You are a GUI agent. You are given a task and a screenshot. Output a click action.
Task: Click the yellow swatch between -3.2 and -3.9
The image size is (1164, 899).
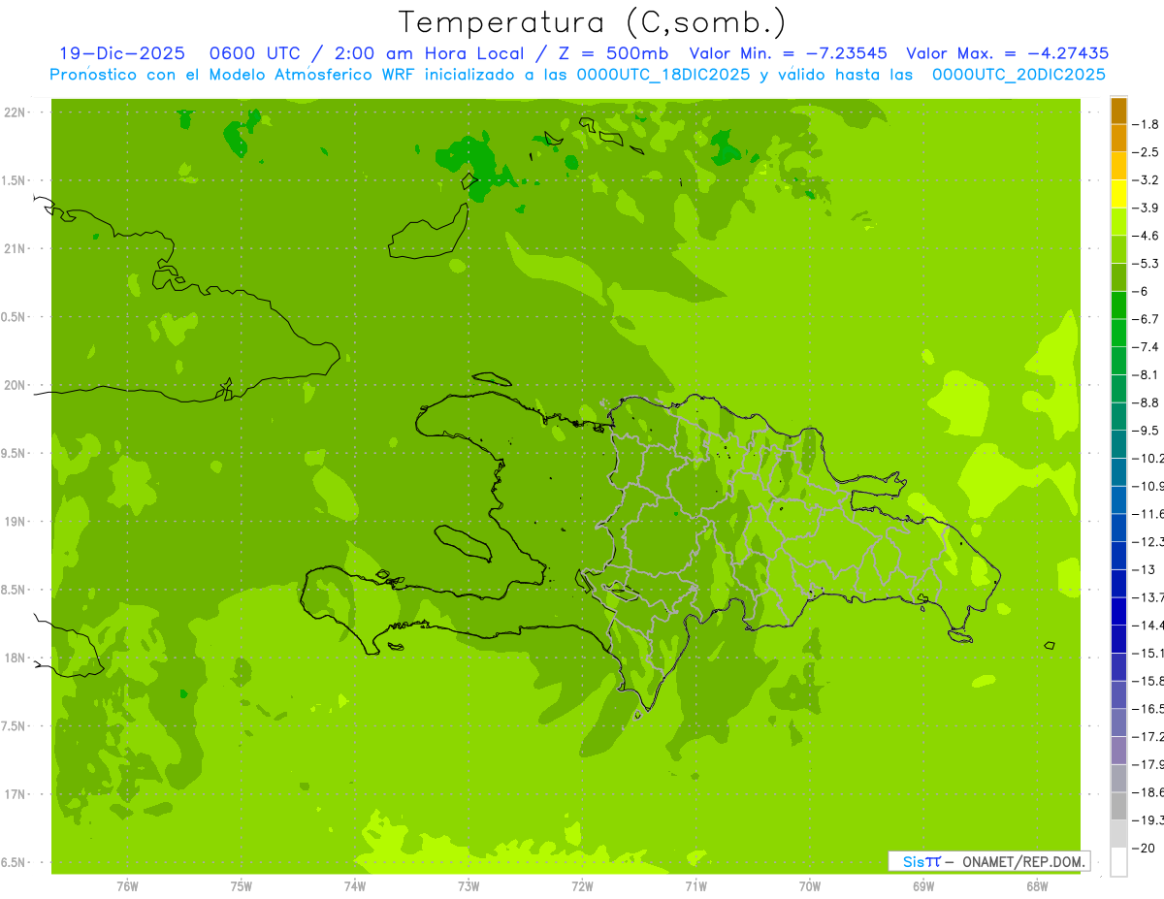[1118, 194]
